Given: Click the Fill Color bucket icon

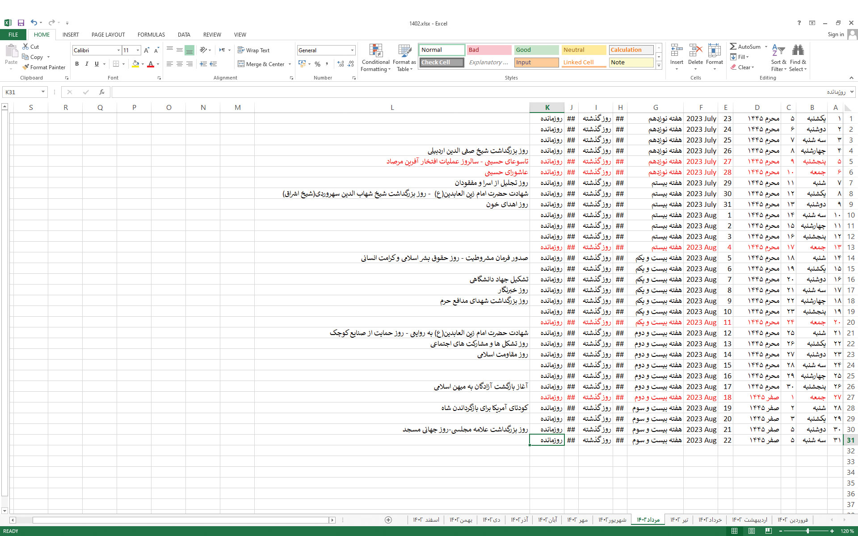Looking at the screenshot, I should point(135,64).
